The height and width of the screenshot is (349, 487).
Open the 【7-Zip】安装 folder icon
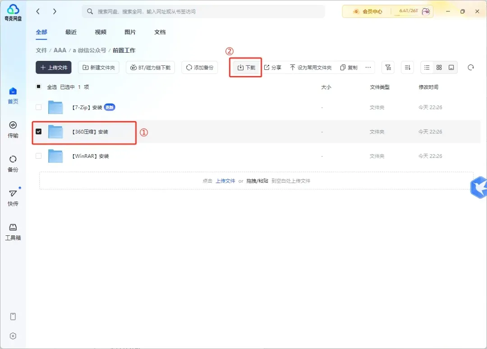55,107
